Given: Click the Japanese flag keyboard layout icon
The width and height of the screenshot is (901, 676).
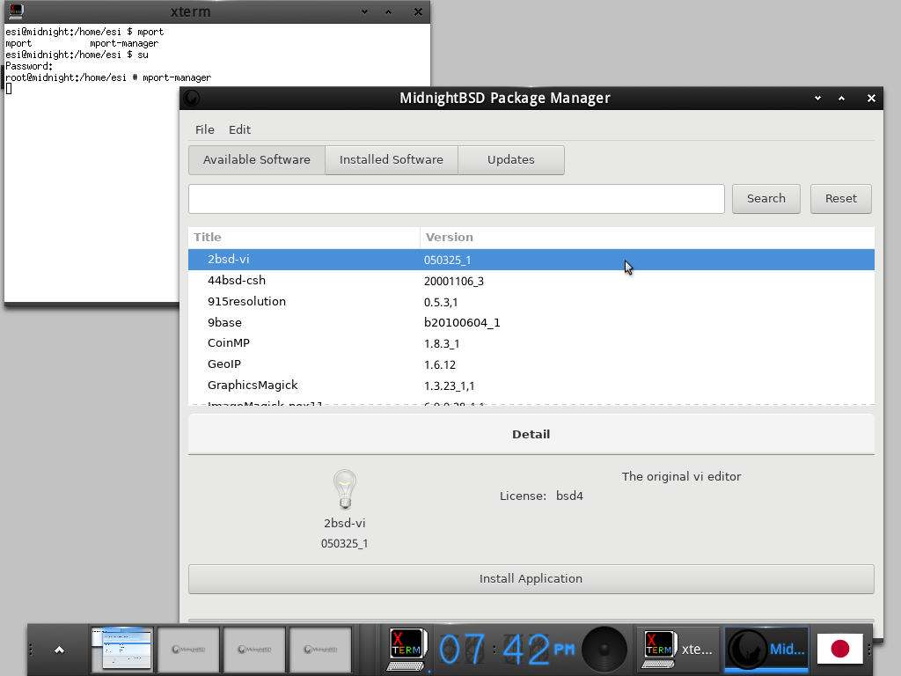Looking at the screenshot, I should [840, 649].
